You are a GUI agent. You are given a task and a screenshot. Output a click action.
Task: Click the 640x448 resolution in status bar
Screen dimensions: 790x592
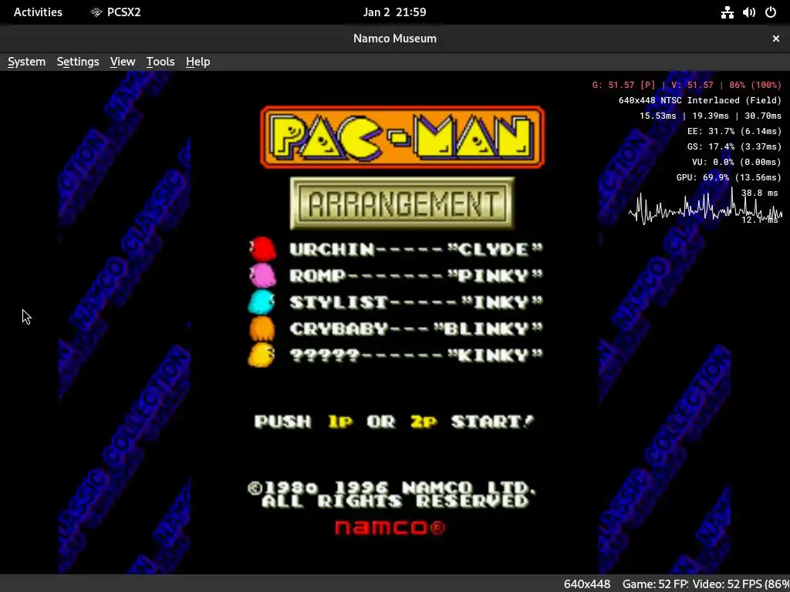(587, 584)
